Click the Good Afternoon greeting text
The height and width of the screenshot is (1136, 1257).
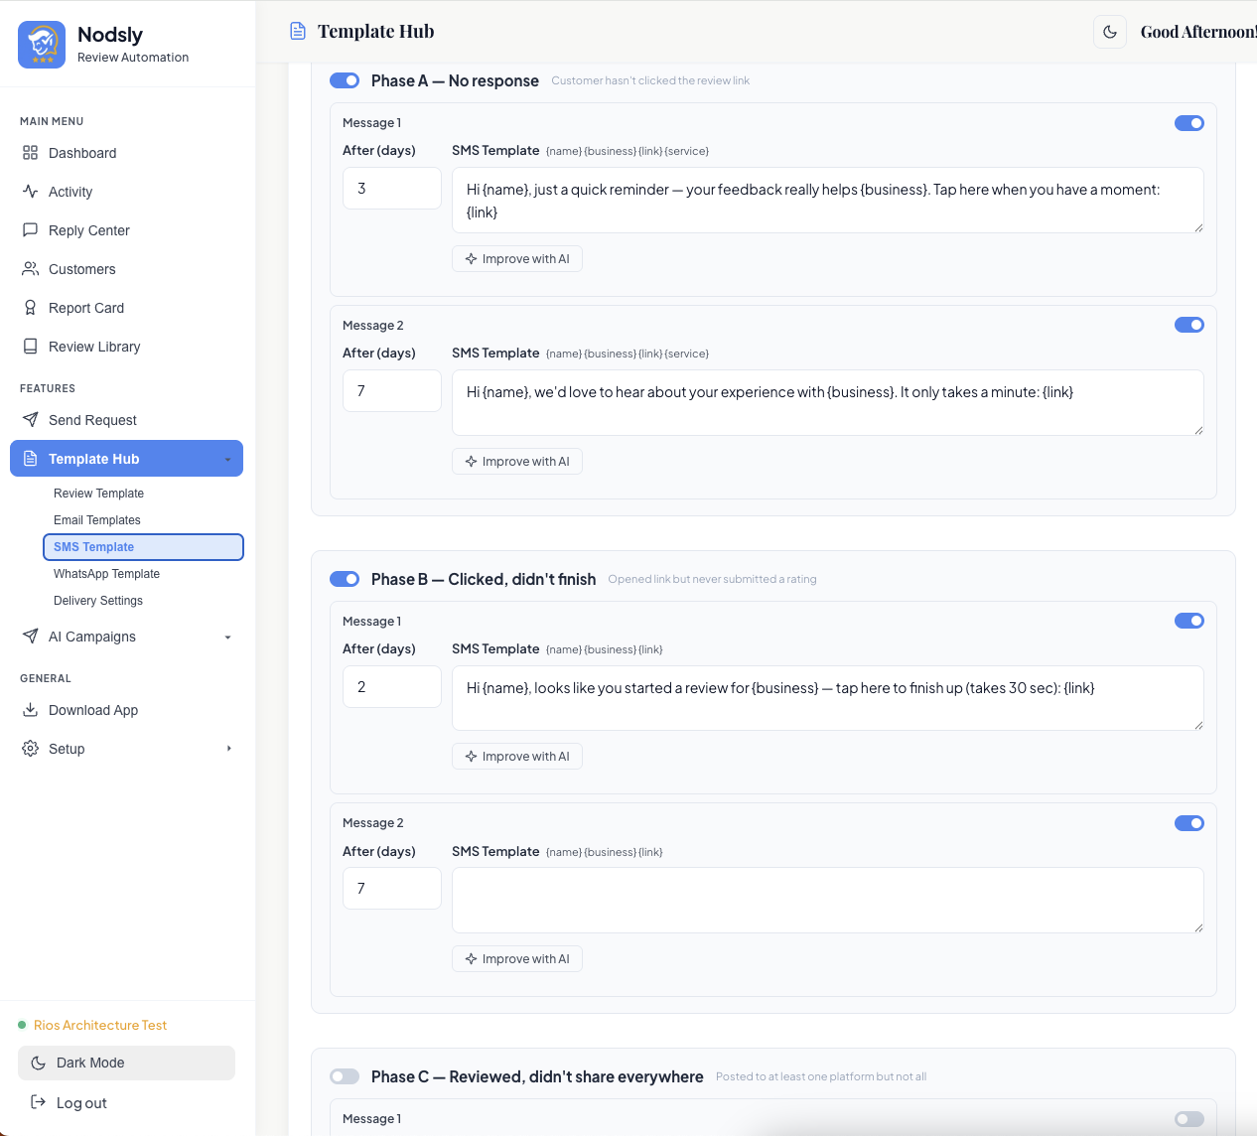tap(1198, 32)
